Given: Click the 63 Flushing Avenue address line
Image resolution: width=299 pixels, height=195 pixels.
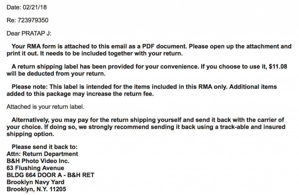Looking at the screenshot, I should [x=35, y=168].
